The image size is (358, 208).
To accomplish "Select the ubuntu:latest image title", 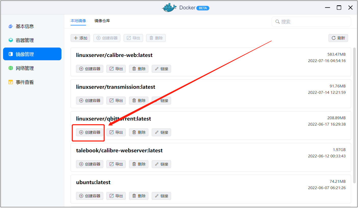I will (93, 182).
